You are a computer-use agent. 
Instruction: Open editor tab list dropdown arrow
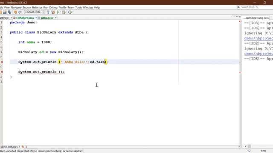(237, 17)
